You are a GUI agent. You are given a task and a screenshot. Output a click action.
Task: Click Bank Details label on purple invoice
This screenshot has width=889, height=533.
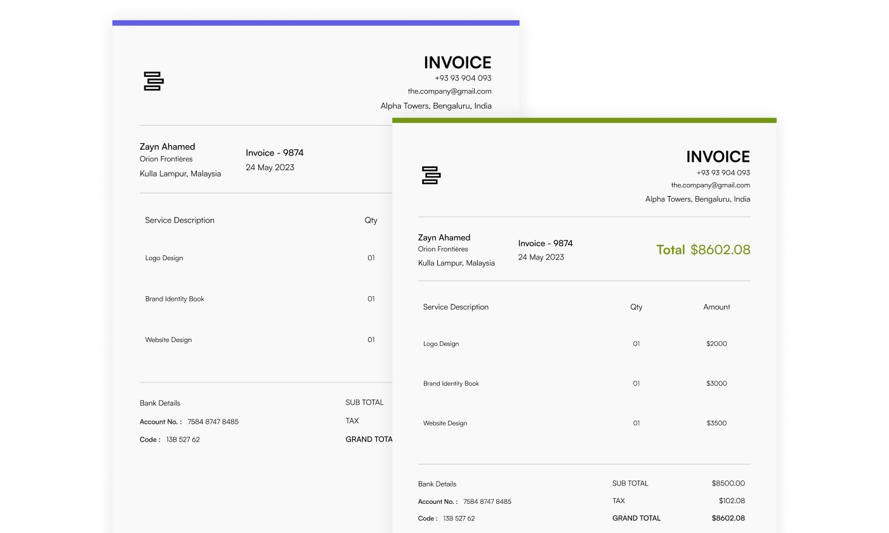pyautogui.click(x=160, y=404)
